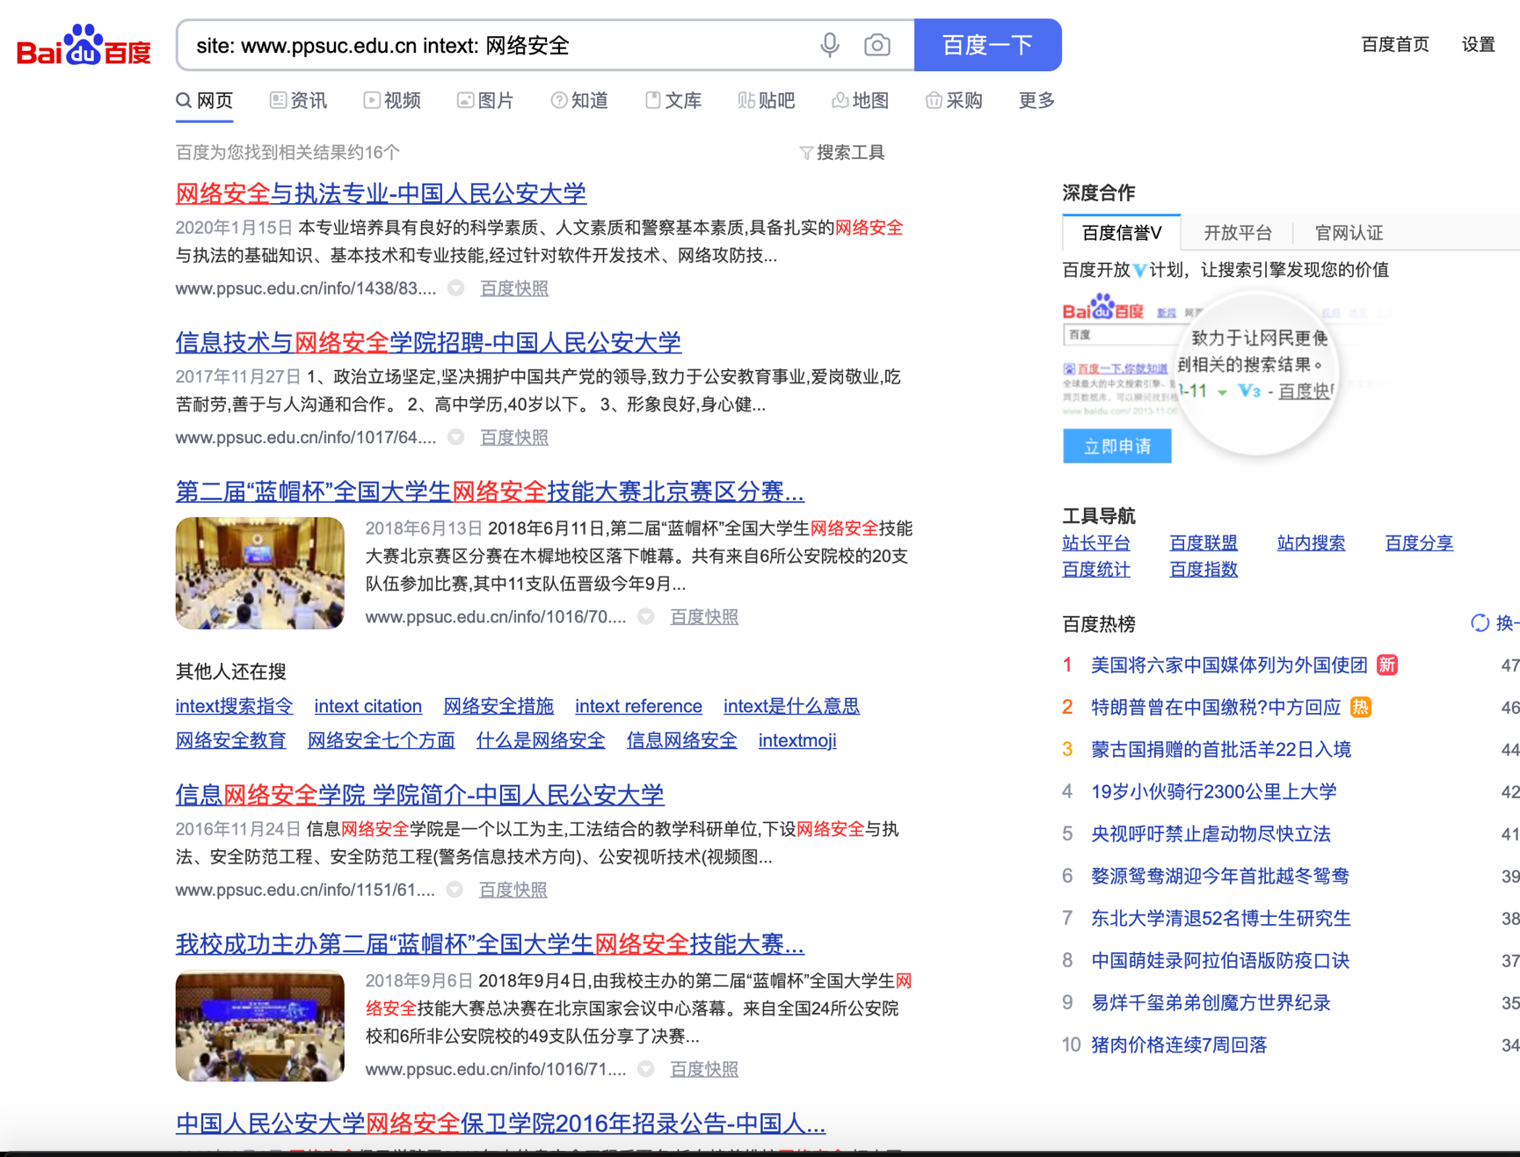Select the 网页 tab
Viewport: 1520px width, 1157px height.
205,100
